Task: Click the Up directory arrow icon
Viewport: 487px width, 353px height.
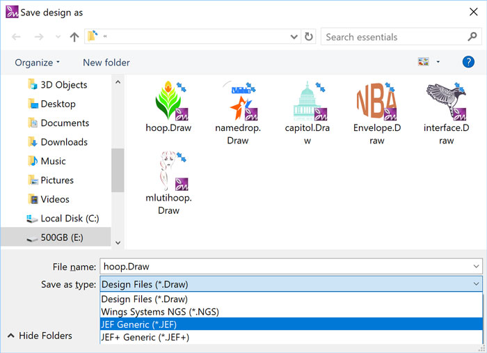Action: pyautogui.click(x=74, y=37)
